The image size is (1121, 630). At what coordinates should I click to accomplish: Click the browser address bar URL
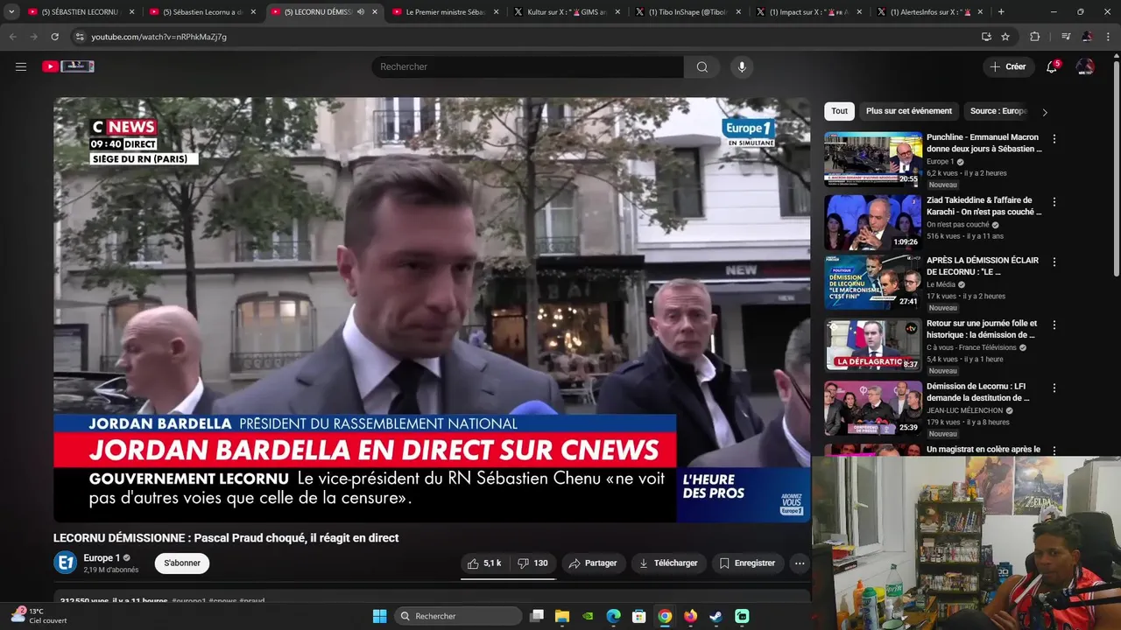click(159, 37)
